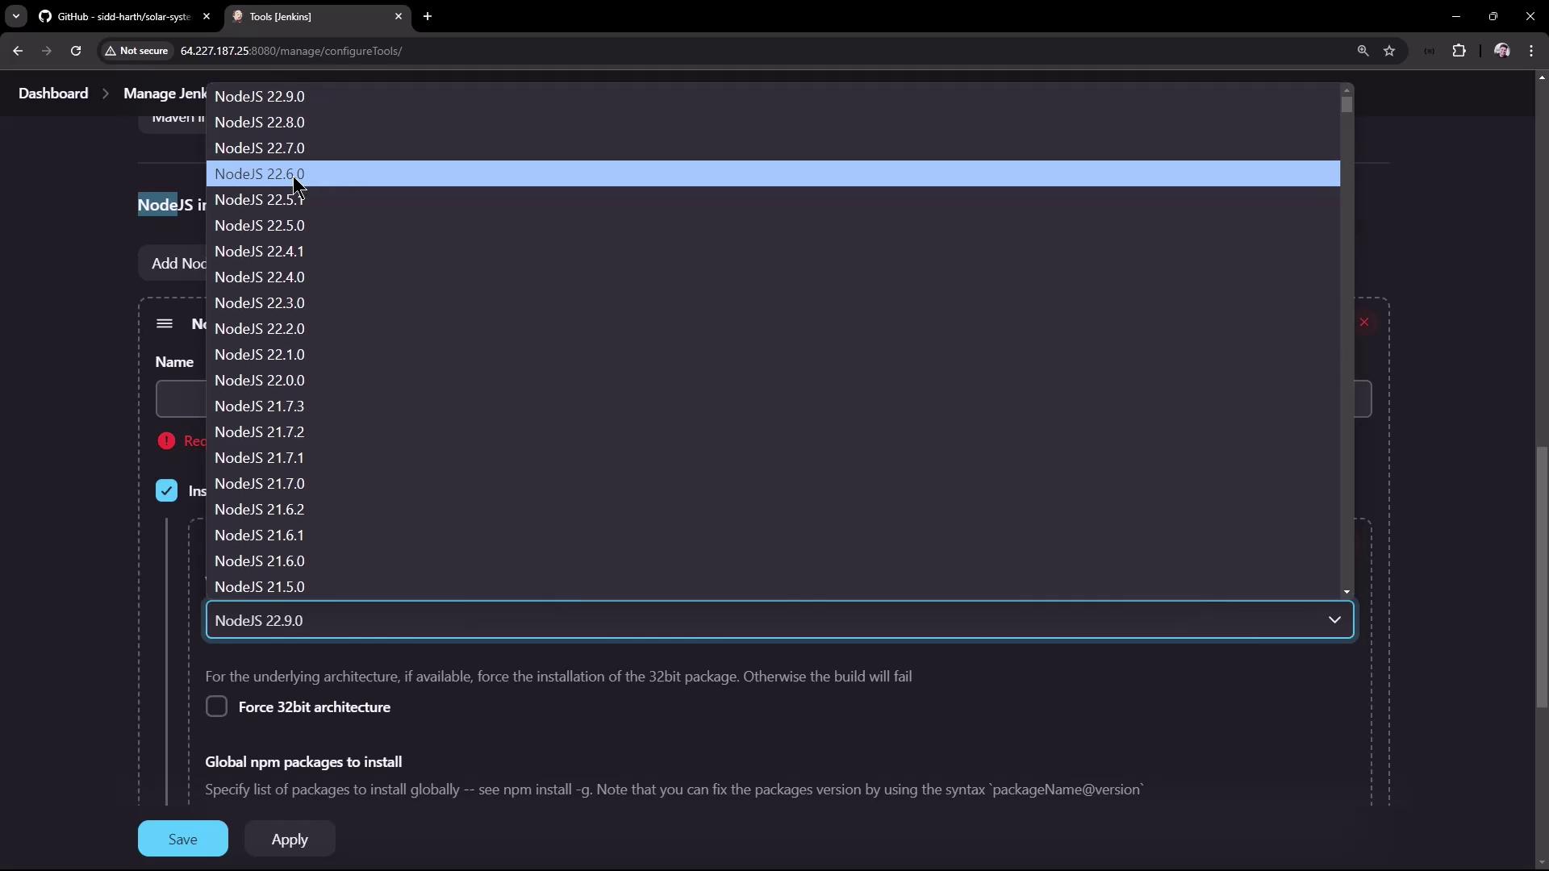Screen dimensions: 1549x871
Task: Click the zoom magnifier icon in address bar
Action: coord(1363,51)
